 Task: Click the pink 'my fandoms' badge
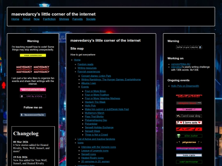click(33, 89)
